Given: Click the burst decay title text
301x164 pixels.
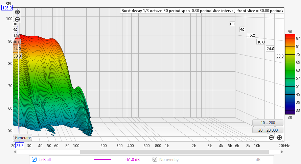Looking at the screenshot, I should click(202, 11).
